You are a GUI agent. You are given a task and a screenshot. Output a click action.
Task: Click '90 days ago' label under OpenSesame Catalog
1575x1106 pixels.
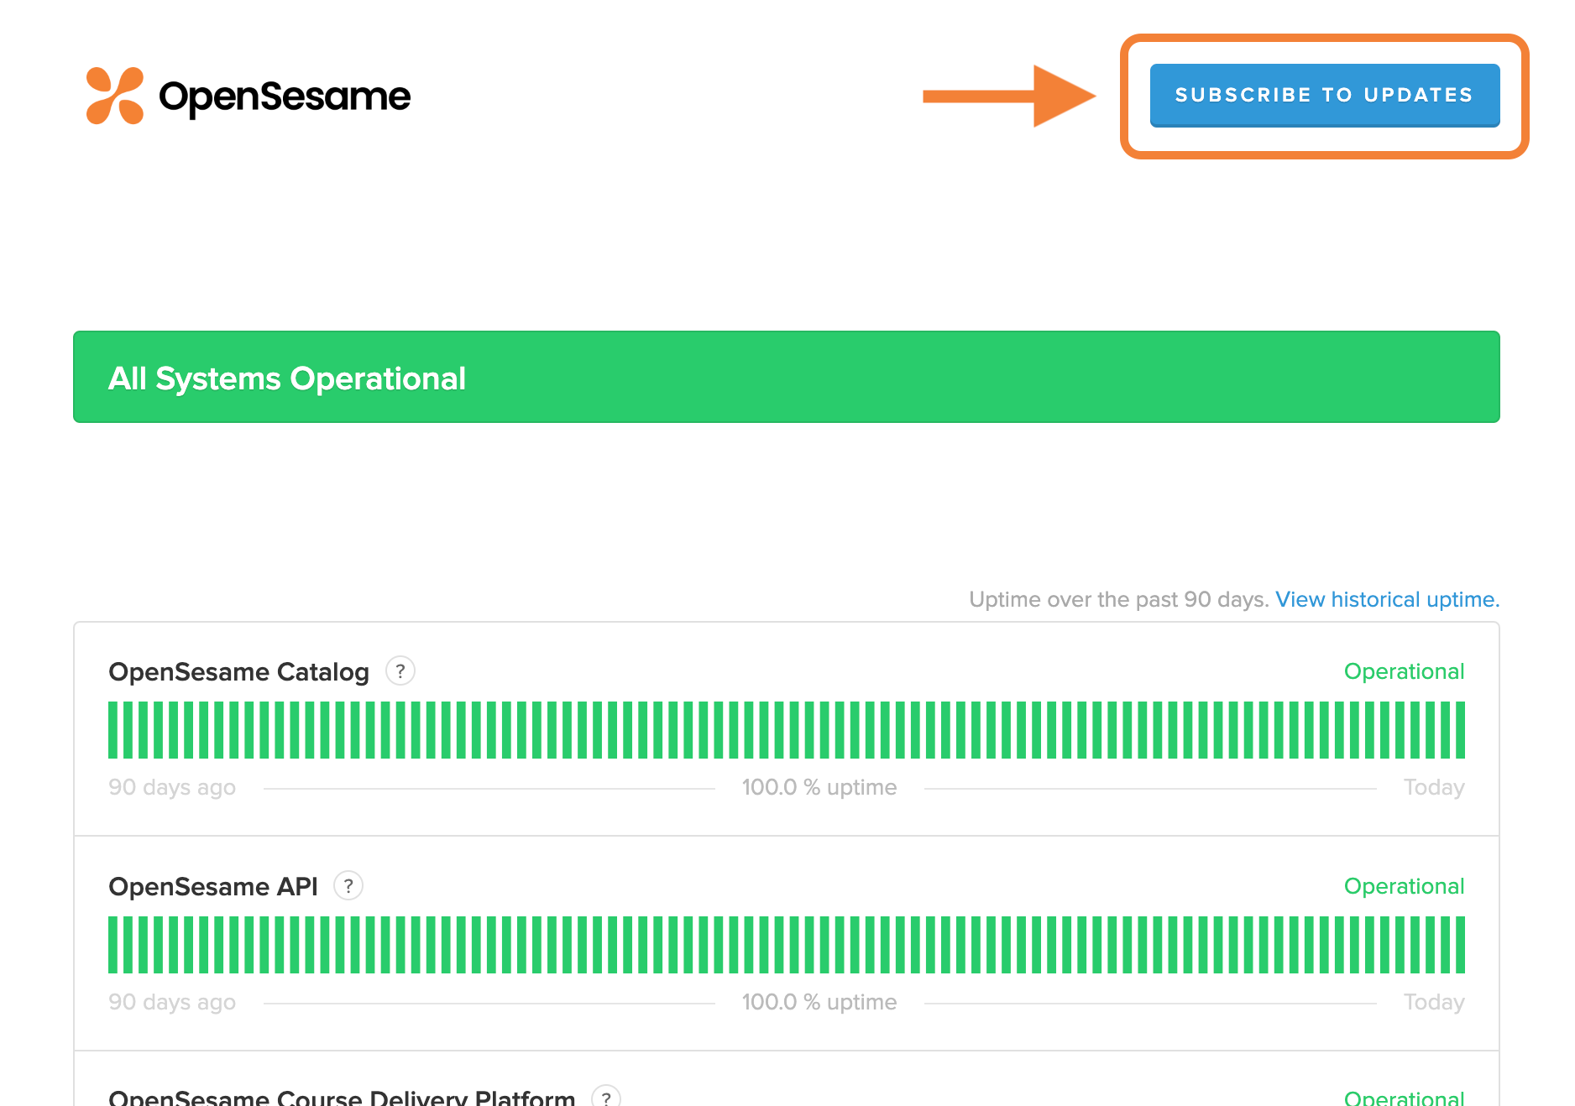[172, 787]
